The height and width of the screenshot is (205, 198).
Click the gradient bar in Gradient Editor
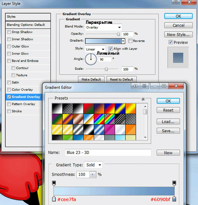114,191
